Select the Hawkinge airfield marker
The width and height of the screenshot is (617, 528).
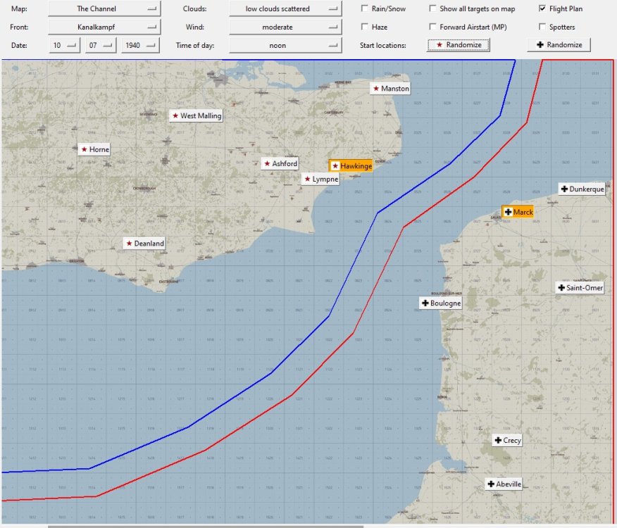(x=351, y=166)
